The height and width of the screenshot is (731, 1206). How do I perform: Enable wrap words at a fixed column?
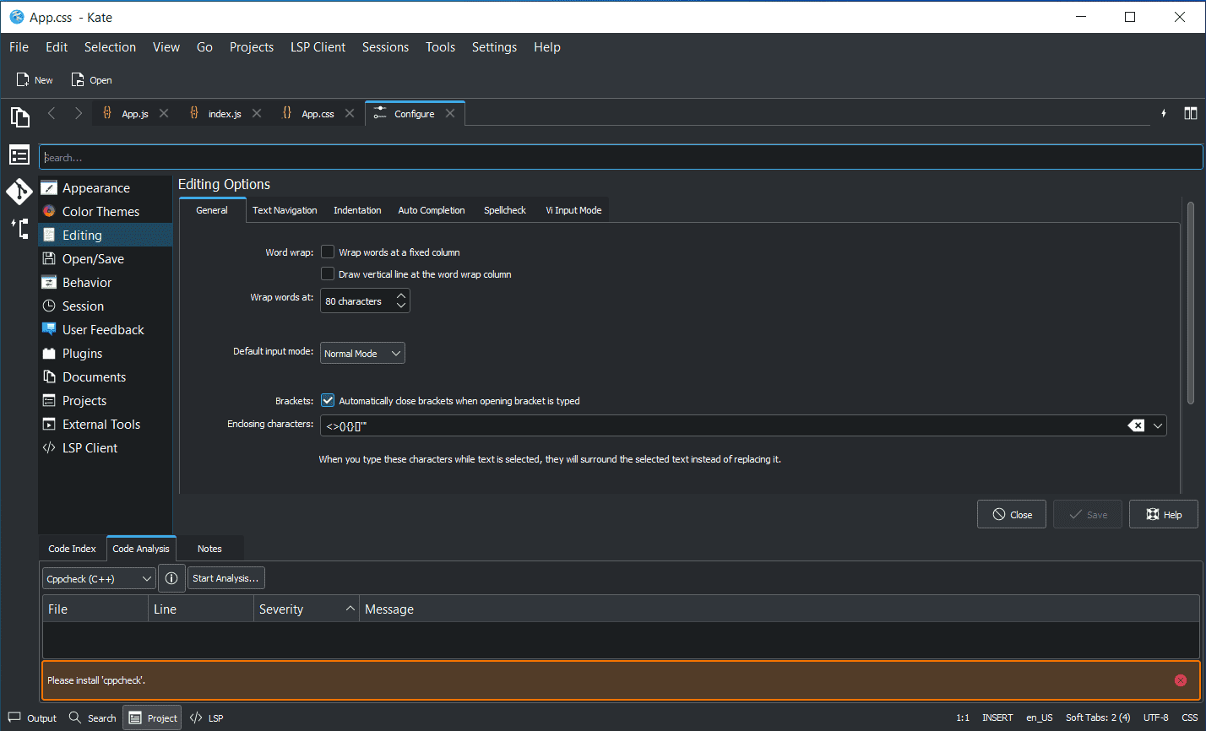pyautogui.click(x=328, y=252)
